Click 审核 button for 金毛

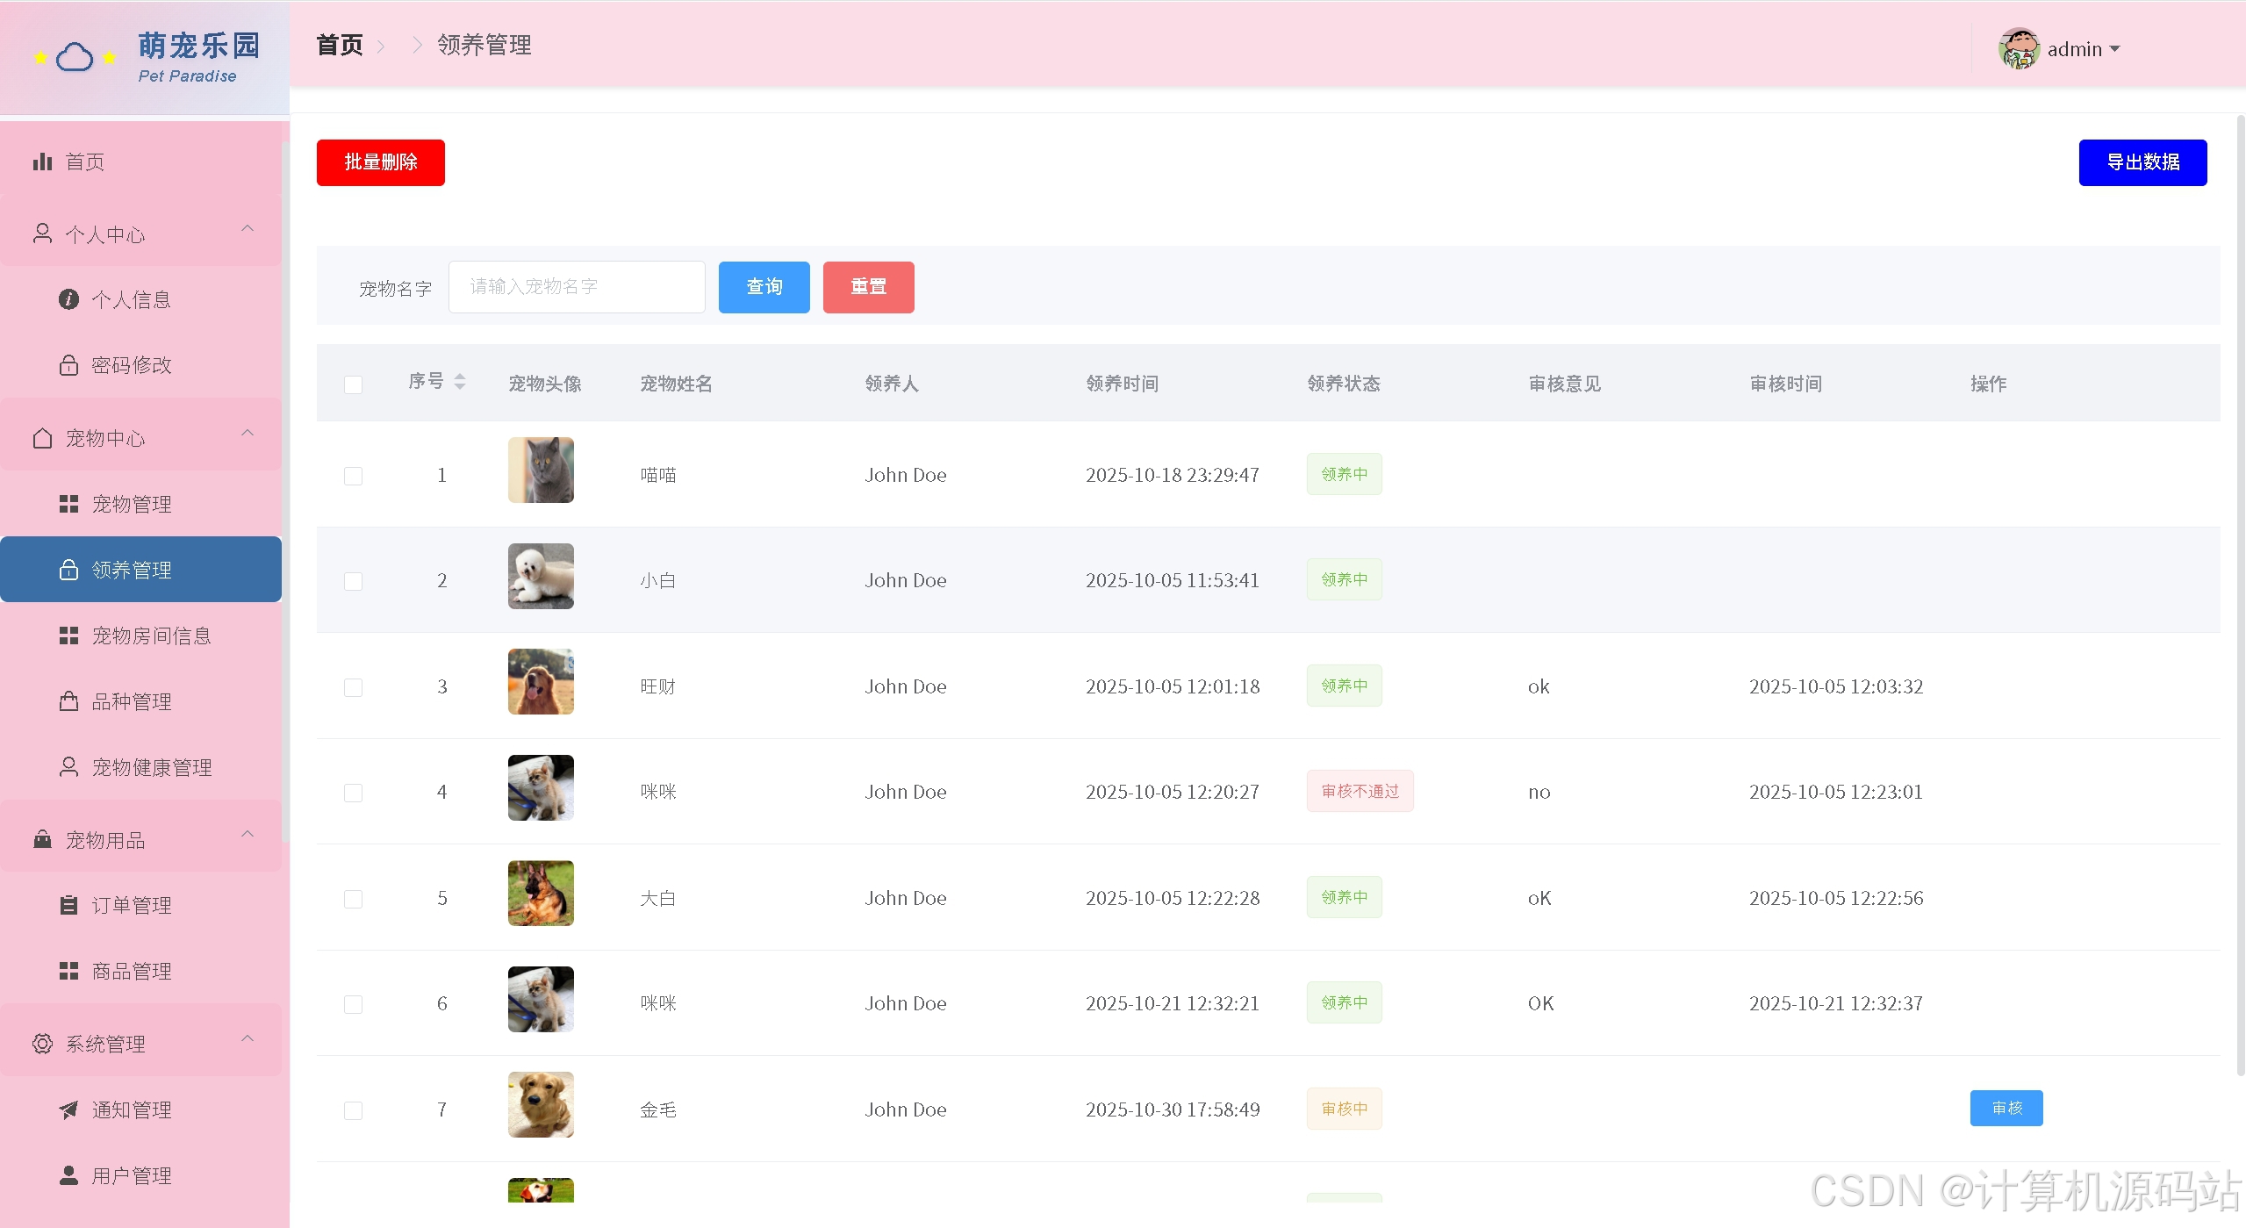tap(2006, 1108)
